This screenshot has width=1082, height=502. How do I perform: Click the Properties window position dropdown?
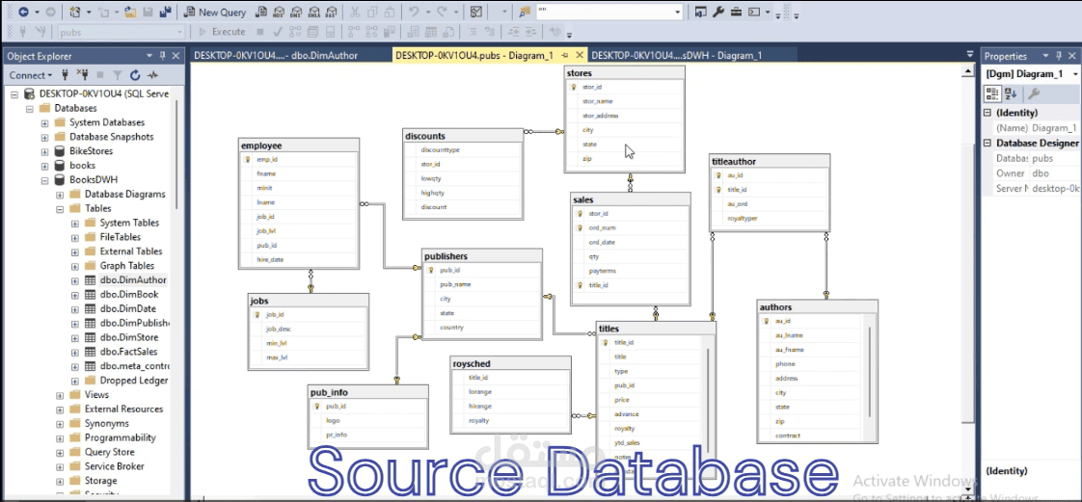(x=1044, y=56)
